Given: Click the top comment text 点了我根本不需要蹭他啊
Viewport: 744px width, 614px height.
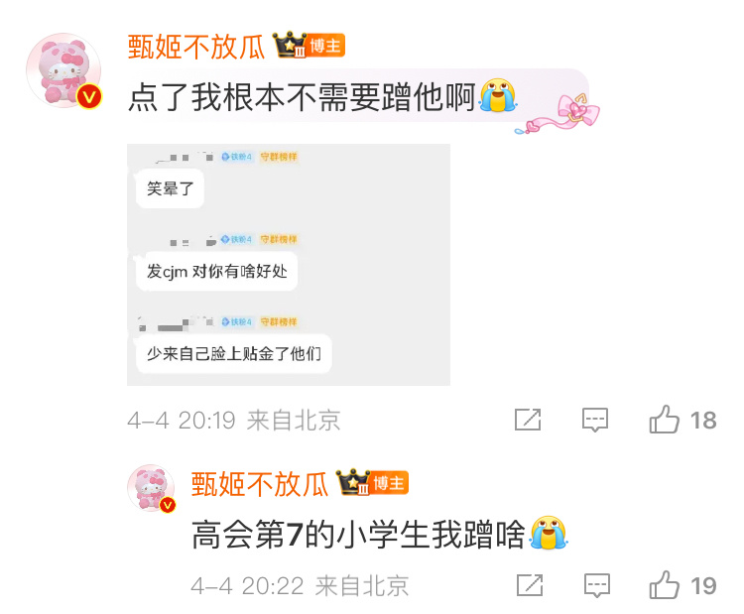Looking at the screenshot, I should pyautogui.click(x=302, y=97).
